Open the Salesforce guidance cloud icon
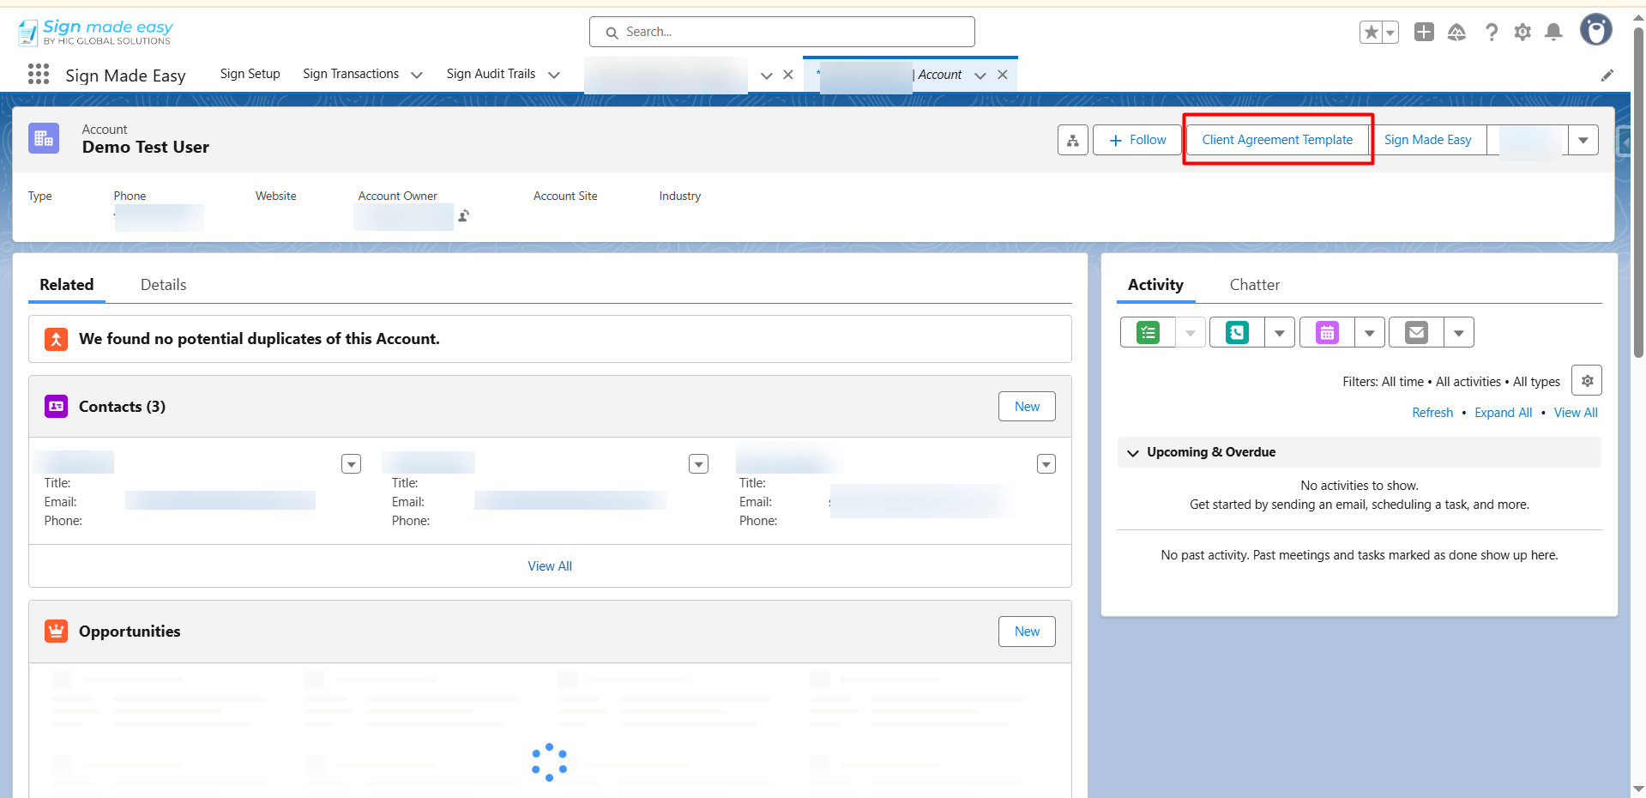 (x=1456, y=33)
